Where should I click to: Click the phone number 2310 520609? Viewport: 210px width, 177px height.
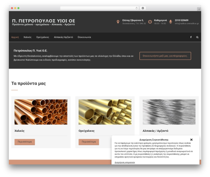pos(181,20)
